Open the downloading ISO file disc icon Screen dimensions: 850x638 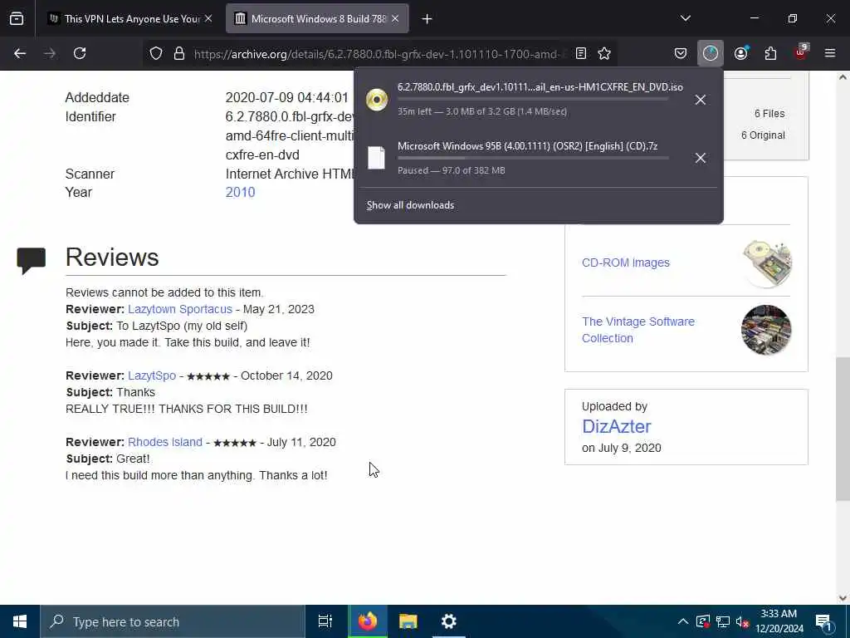click(x=377, y=100)
